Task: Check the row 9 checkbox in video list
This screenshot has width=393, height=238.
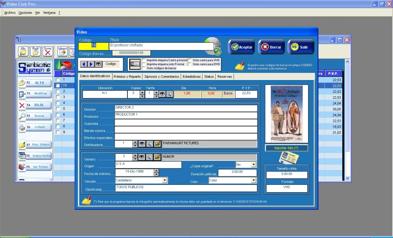Action: [58, 132]
